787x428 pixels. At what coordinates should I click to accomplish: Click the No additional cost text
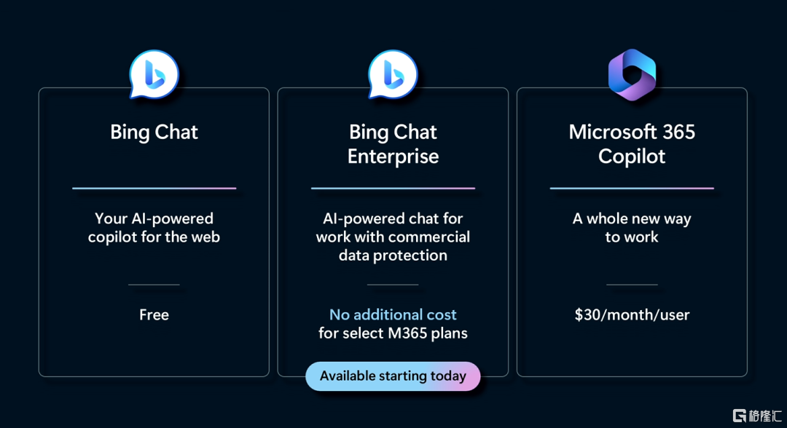point(393,314)
